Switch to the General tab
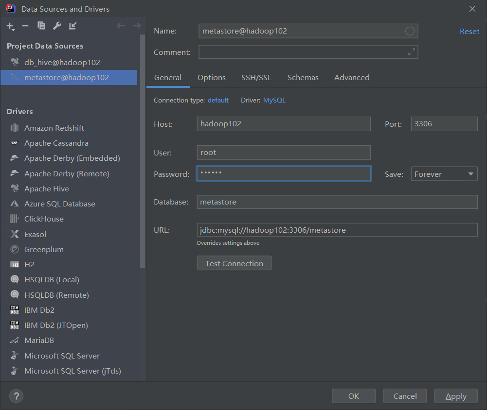Screen dimensions: 487x410 [168, 78]
